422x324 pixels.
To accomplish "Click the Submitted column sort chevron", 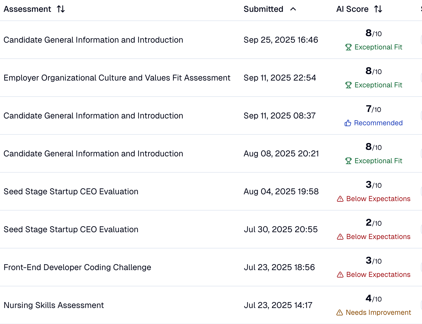I will (293, 9).
